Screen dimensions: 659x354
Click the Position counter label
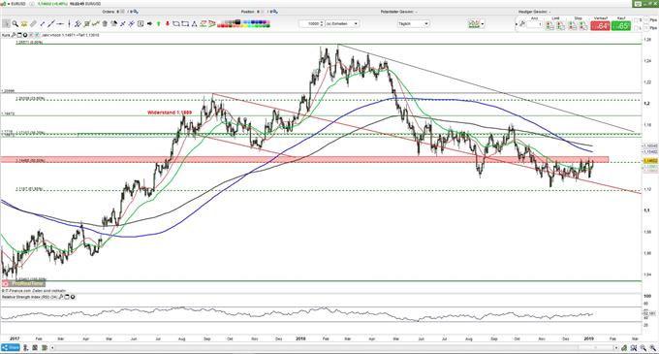(x=248, y=12)
